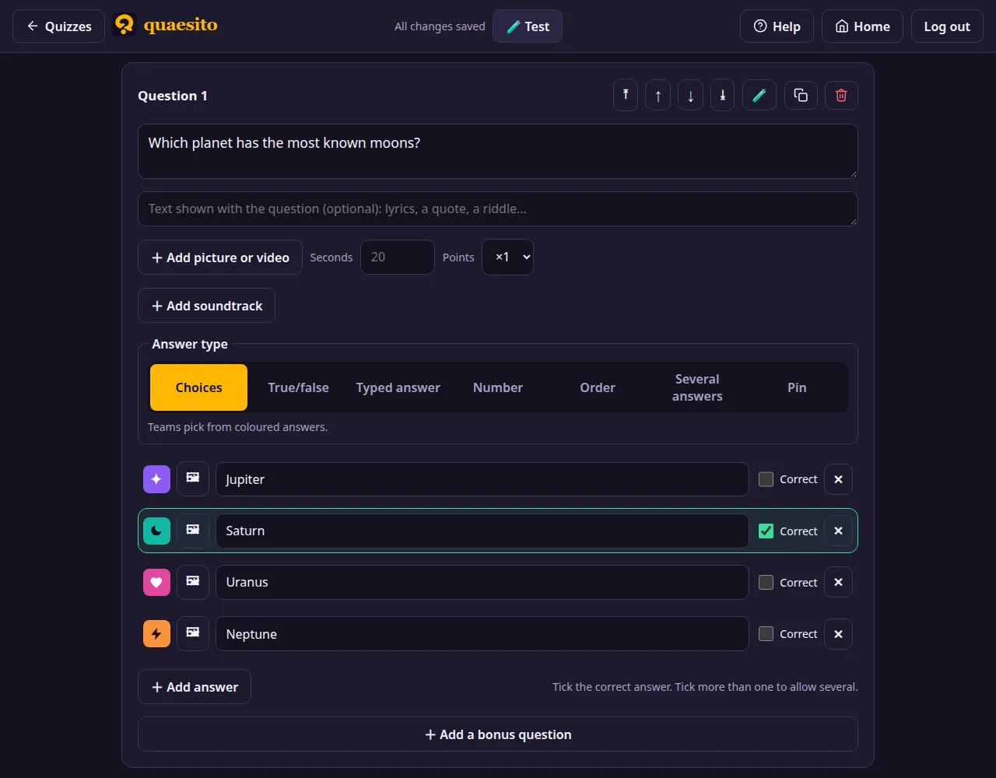
Task: Log out of the account
Action: [x=947, y=26]
